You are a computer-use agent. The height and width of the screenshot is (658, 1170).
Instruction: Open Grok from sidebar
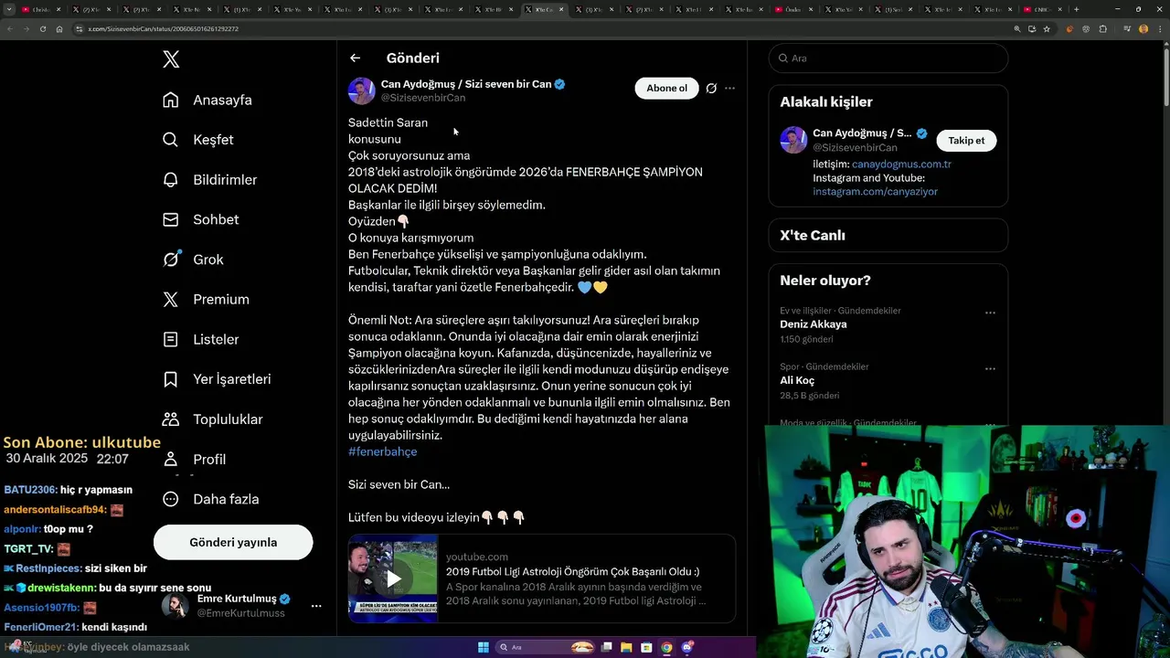[x=193, y=260]
